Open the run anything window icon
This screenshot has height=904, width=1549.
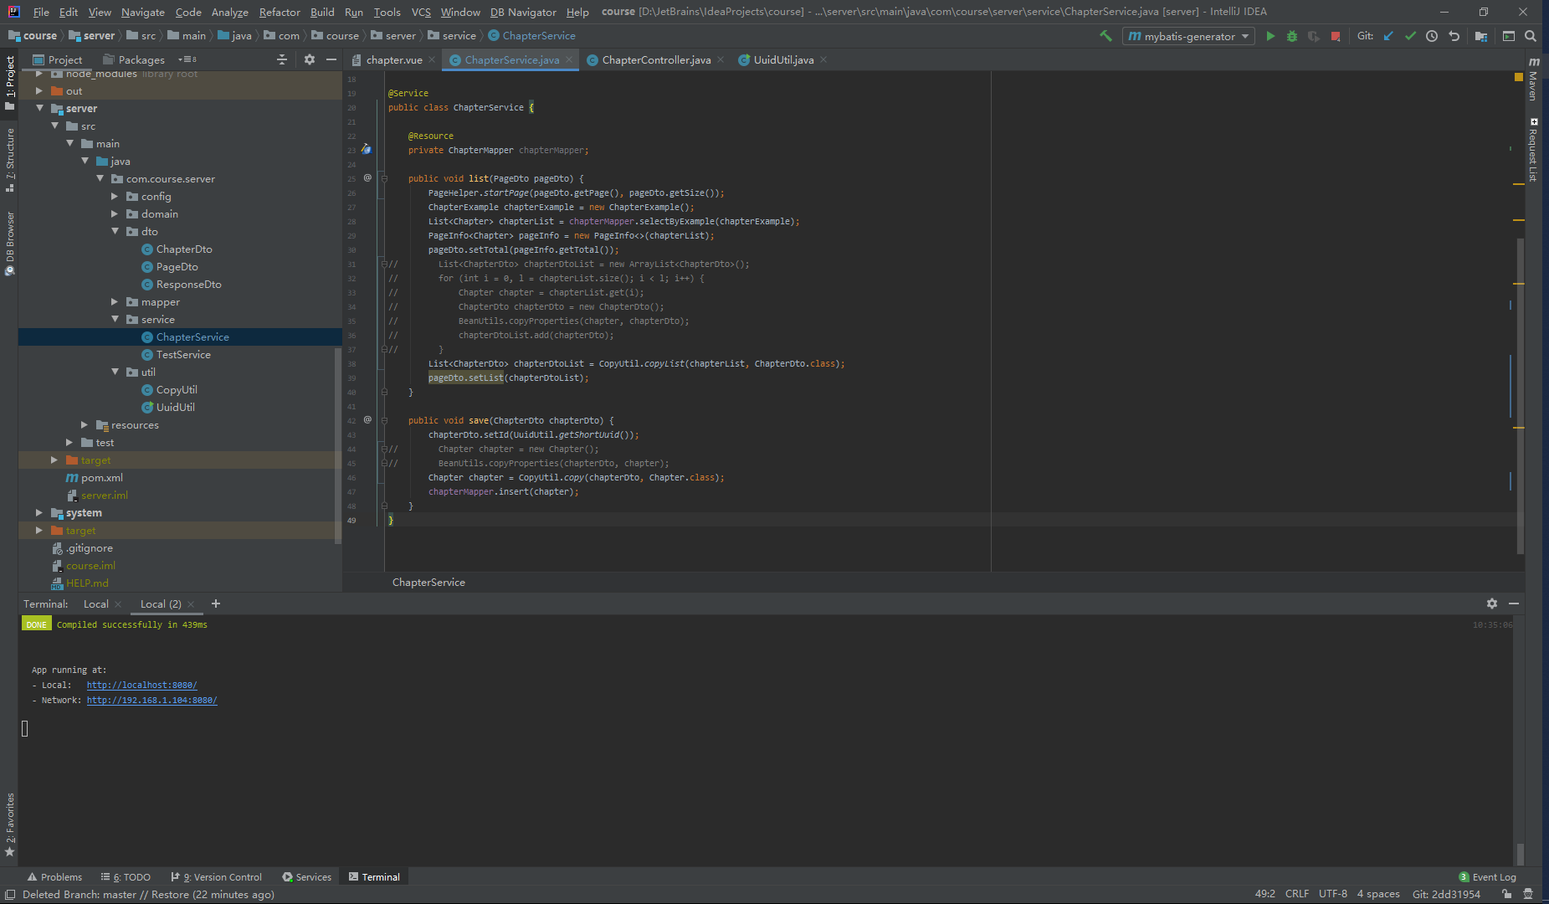pyautogui.click(x=1509, y=36)
